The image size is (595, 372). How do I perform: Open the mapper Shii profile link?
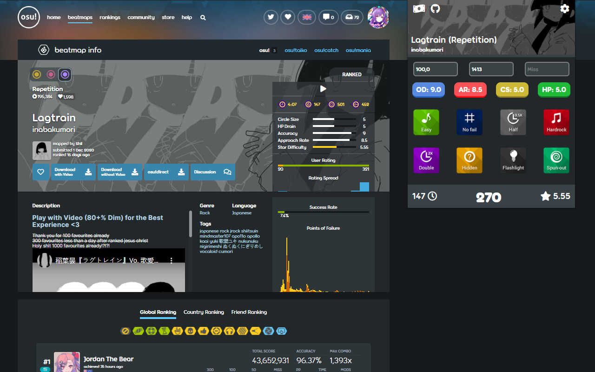click(79, 144)
